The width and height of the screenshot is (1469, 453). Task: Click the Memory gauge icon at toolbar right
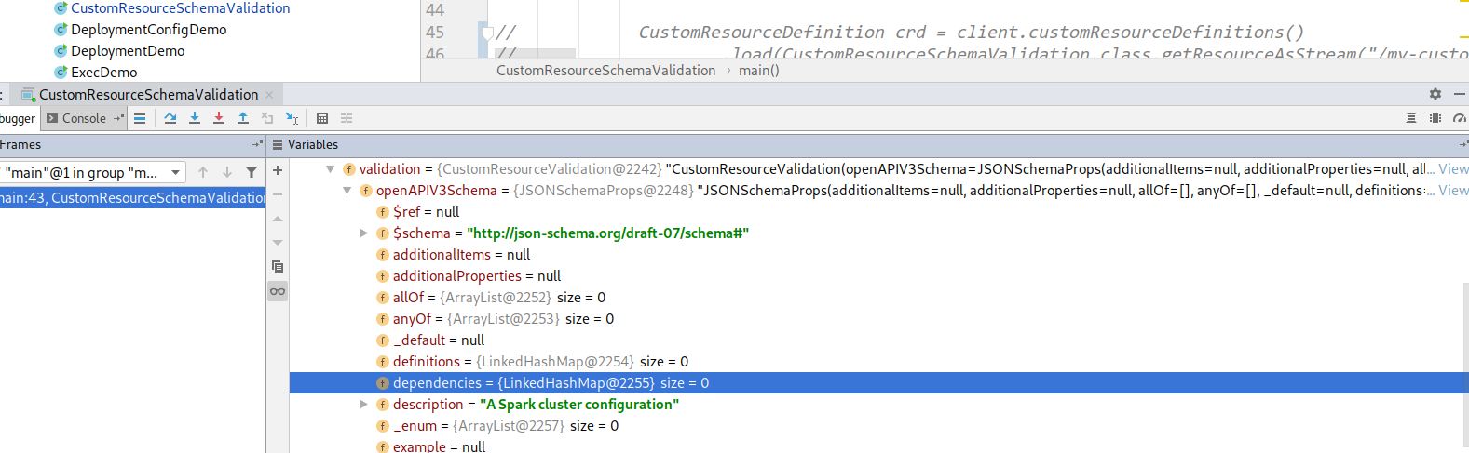click(x=1460, y=118)
